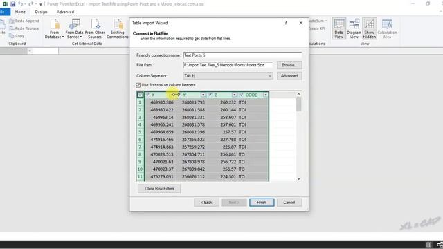Click Paste Replace in Clipboard group
This screenshot has width=443, height=249.
tap(24, 28)
